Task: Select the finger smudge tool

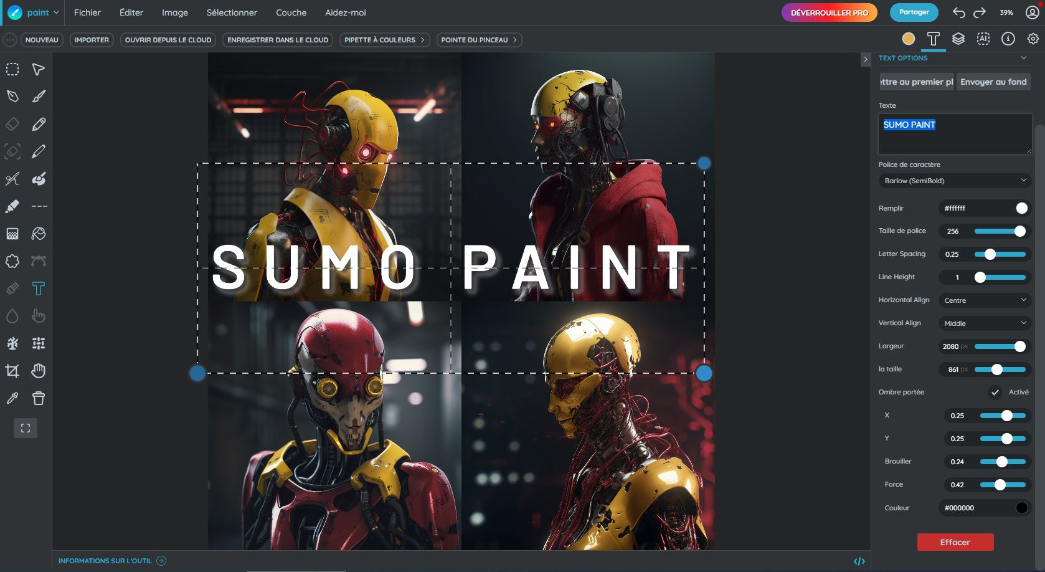Action: pos(39,316)
